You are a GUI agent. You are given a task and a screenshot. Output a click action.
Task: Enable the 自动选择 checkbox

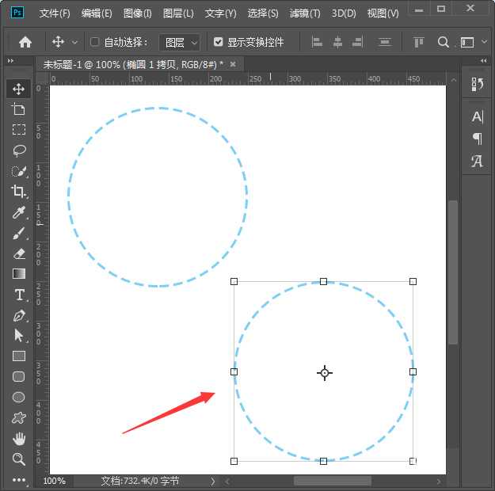95,42
